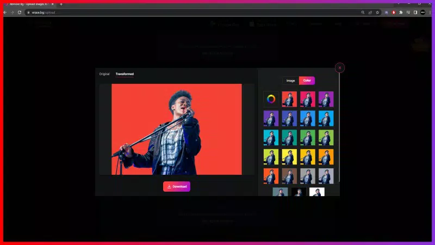Viewport: 435px width, 245px height.
Task: Open a new browser tab
Action: click(61, 4)
